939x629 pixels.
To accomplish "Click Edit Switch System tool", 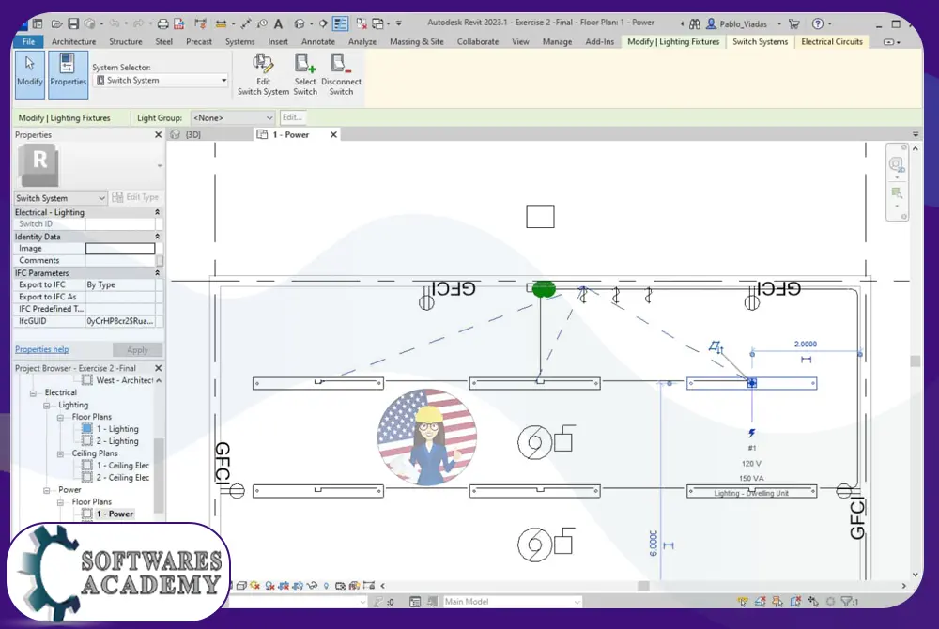I will 264,74.
